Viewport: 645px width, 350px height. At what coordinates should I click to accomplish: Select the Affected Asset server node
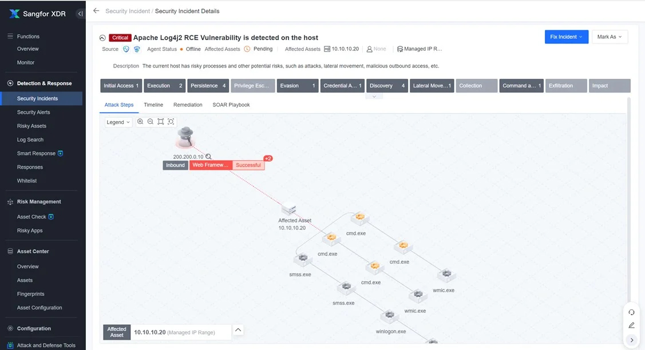(289, 210)
